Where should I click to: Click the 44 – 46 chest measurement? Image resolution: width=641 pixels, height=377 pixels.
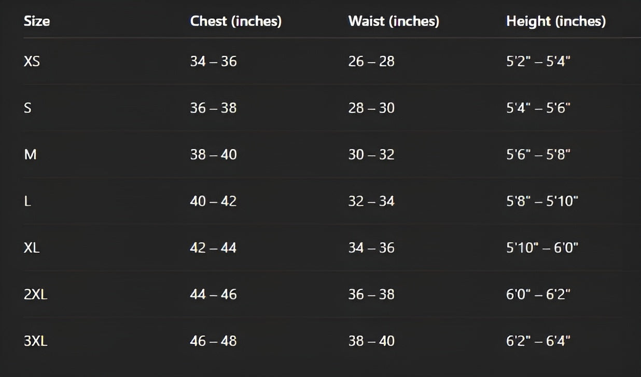click(213, 294)
